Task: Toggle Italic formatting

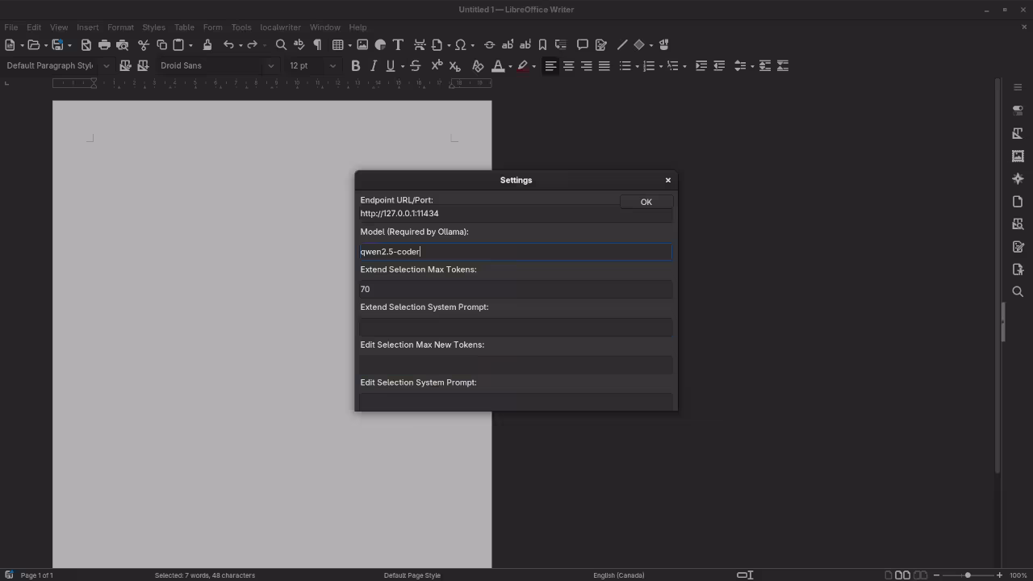Action: [x=373, y=65]
